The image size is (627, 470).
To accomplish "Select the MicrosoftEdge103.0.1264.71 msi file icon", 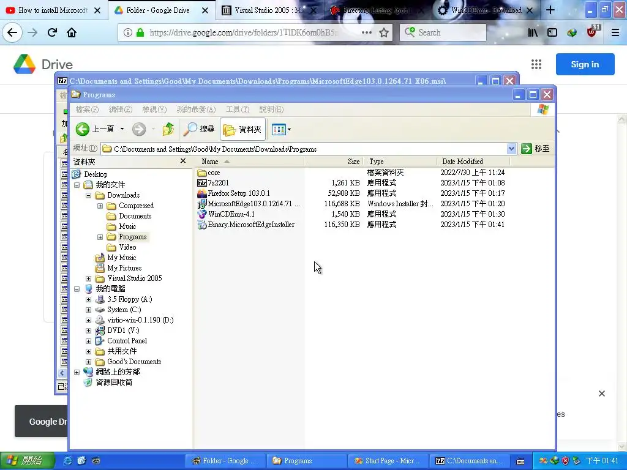I will pyautogui.click(x=202, y=204).
